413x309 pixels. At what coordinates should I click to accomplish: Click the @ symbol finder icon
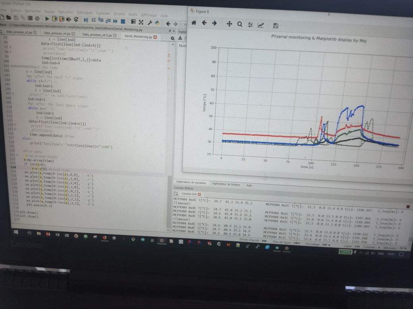click(37, 18)
